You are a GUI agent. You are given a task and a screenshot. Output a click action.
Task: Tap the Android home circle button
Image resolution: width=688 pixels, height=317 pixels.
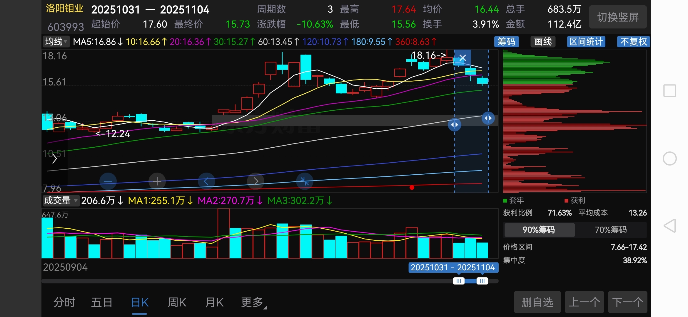669,158
